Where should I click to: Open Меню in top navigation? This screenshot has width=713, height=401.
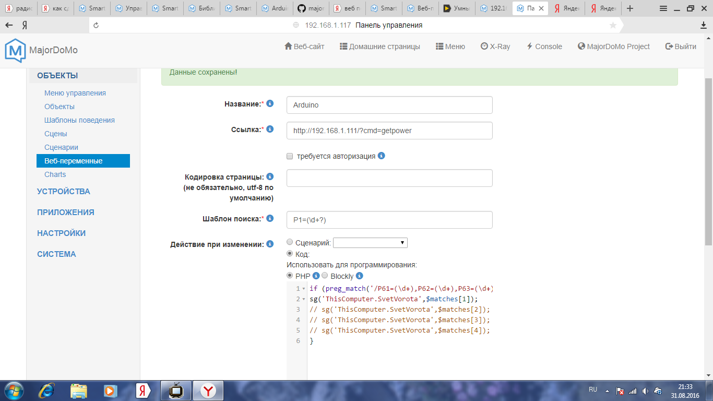click(450, 46)
